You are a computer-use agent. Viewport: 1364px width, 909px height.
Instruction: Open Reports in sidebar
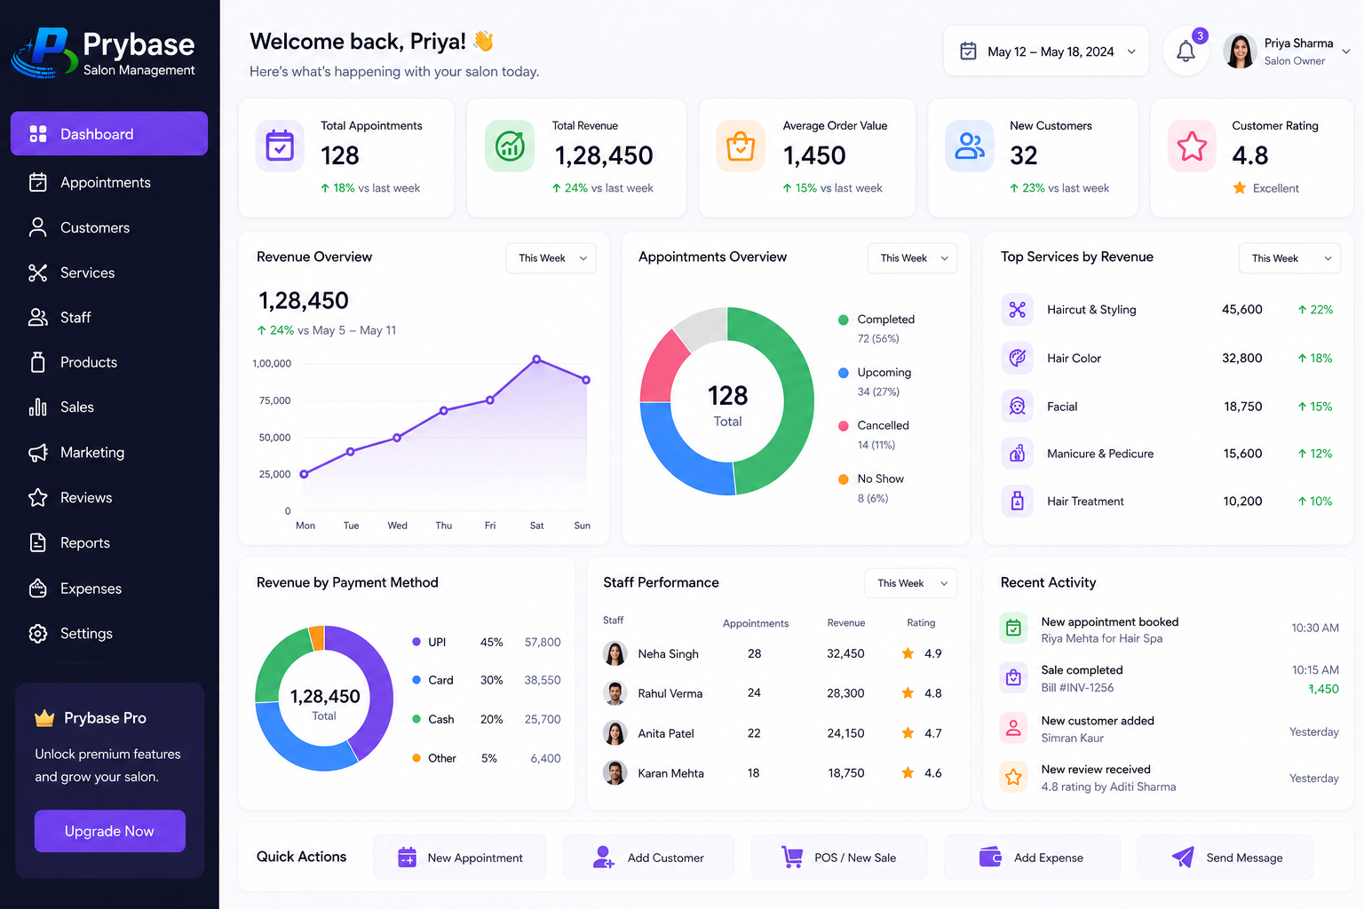(109, 542)
